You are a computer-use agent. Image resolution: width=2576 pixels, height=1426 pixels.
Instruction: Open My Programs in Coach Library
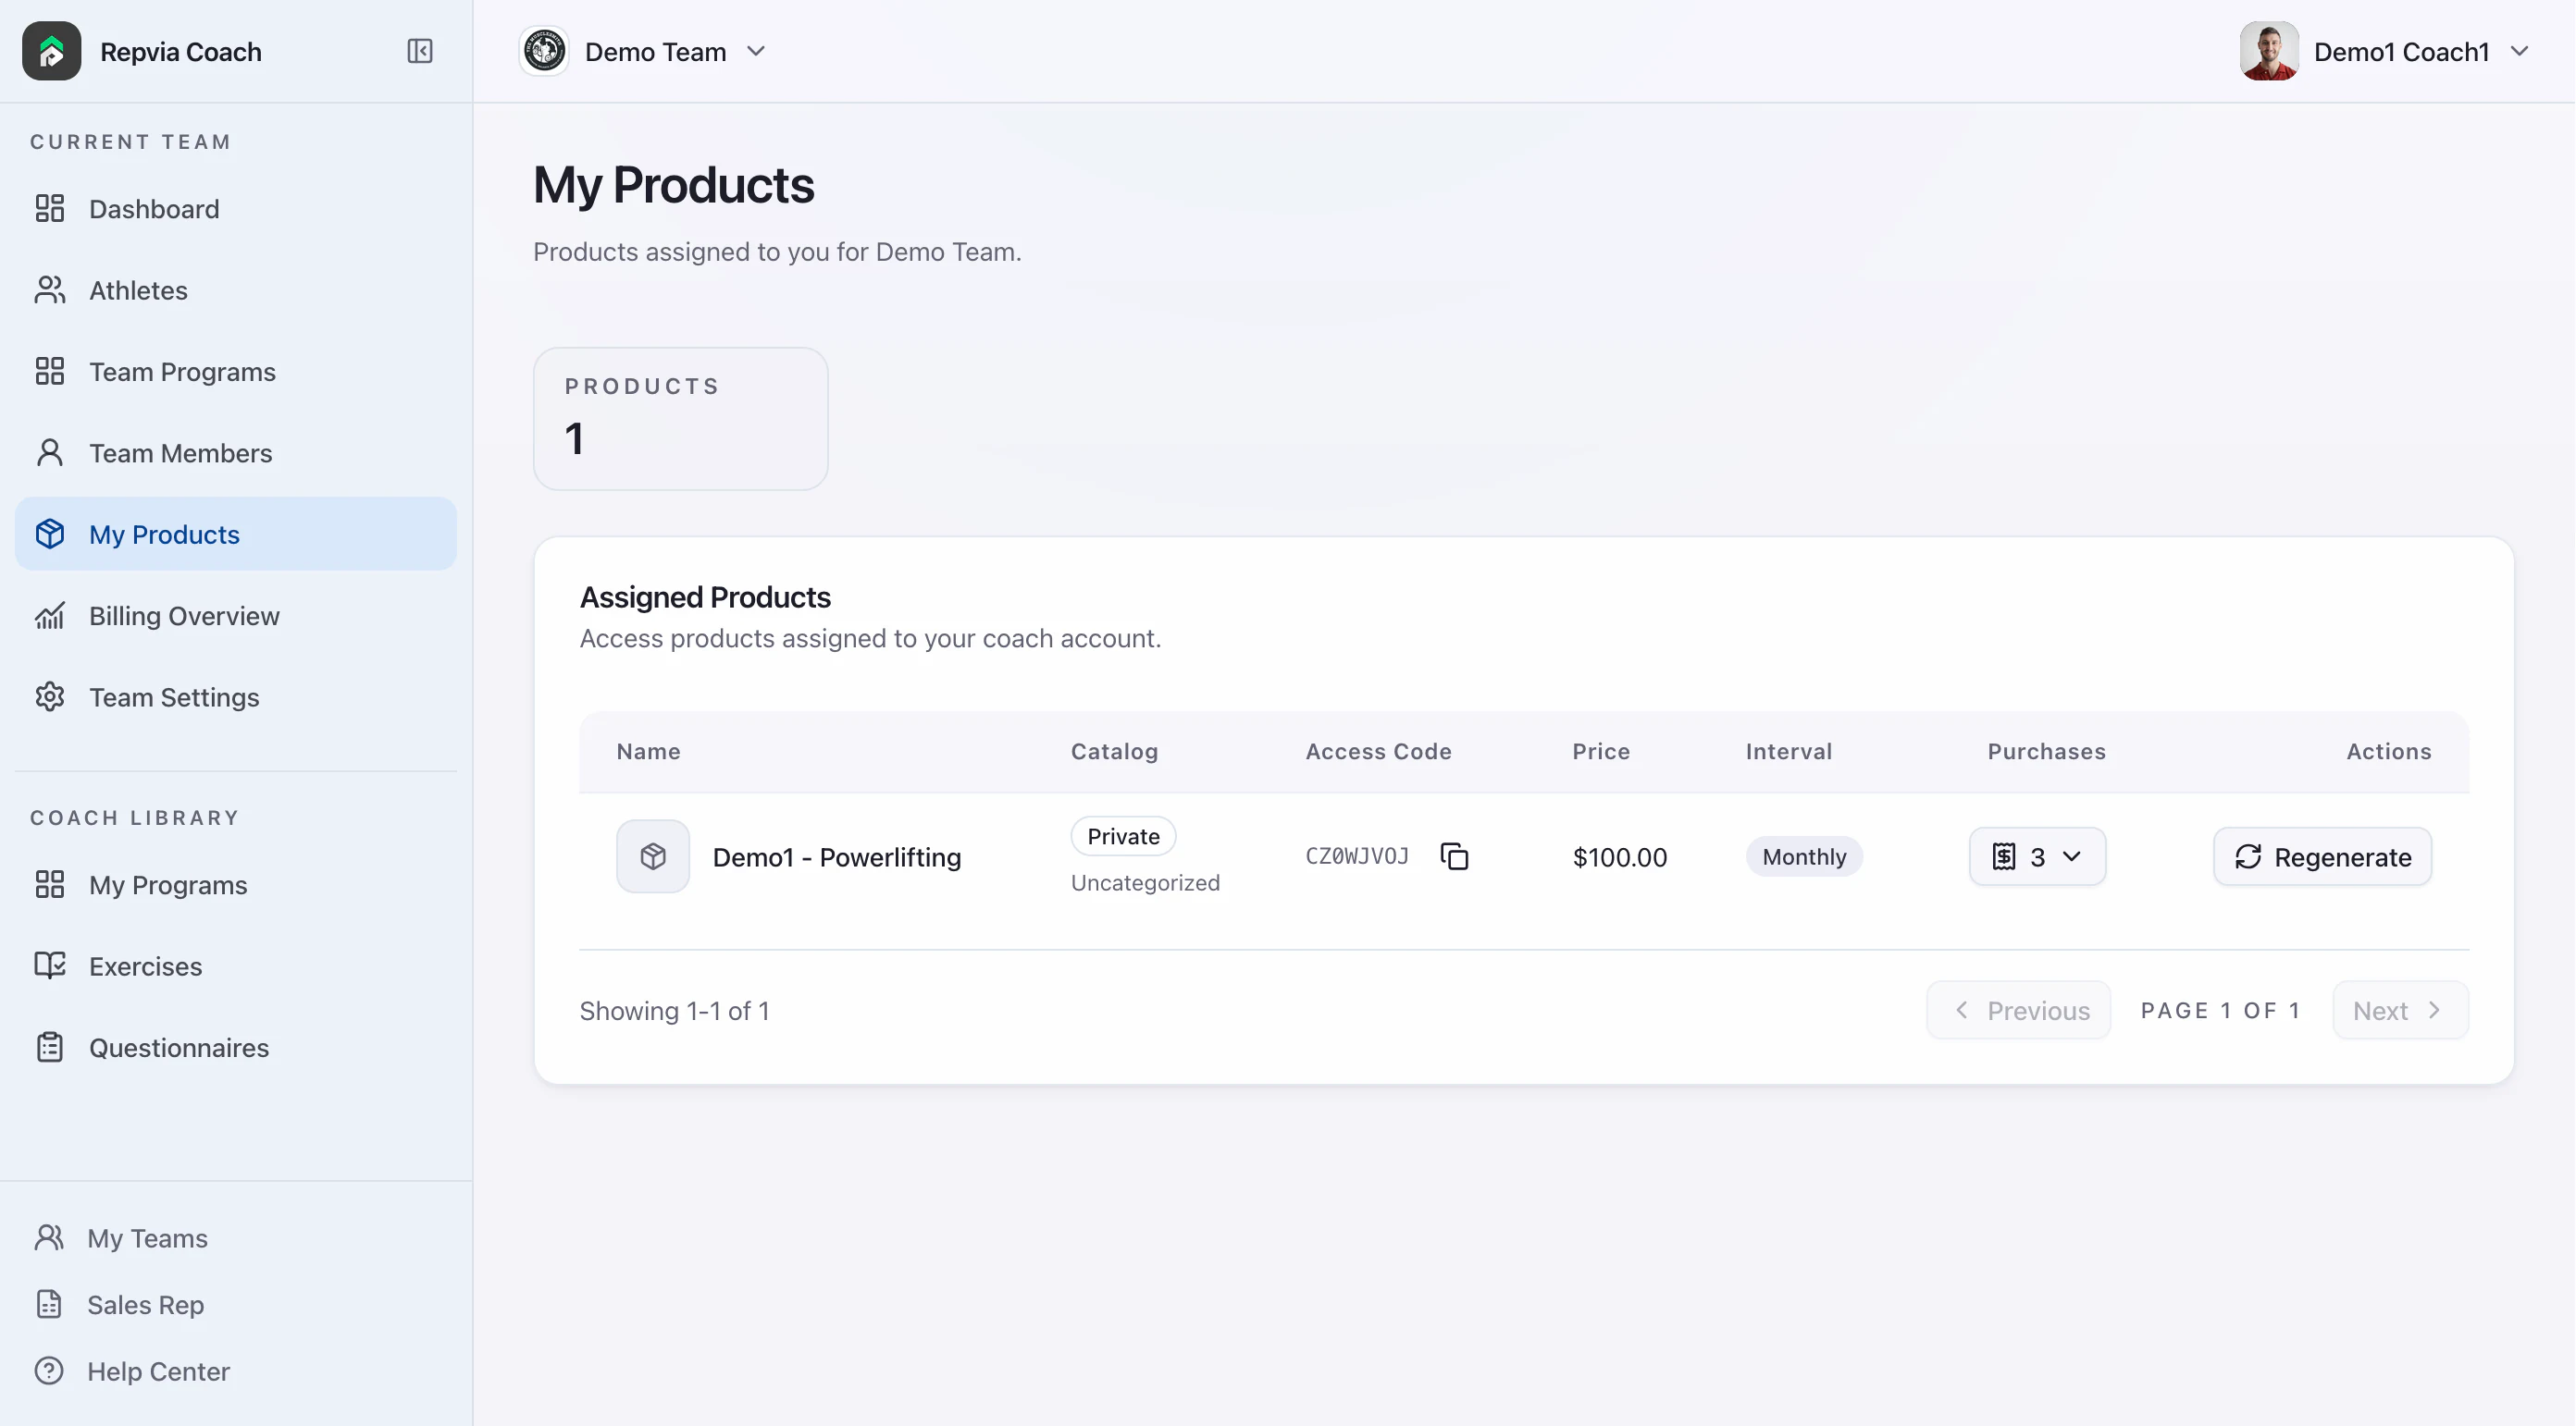tap(235, 884)
